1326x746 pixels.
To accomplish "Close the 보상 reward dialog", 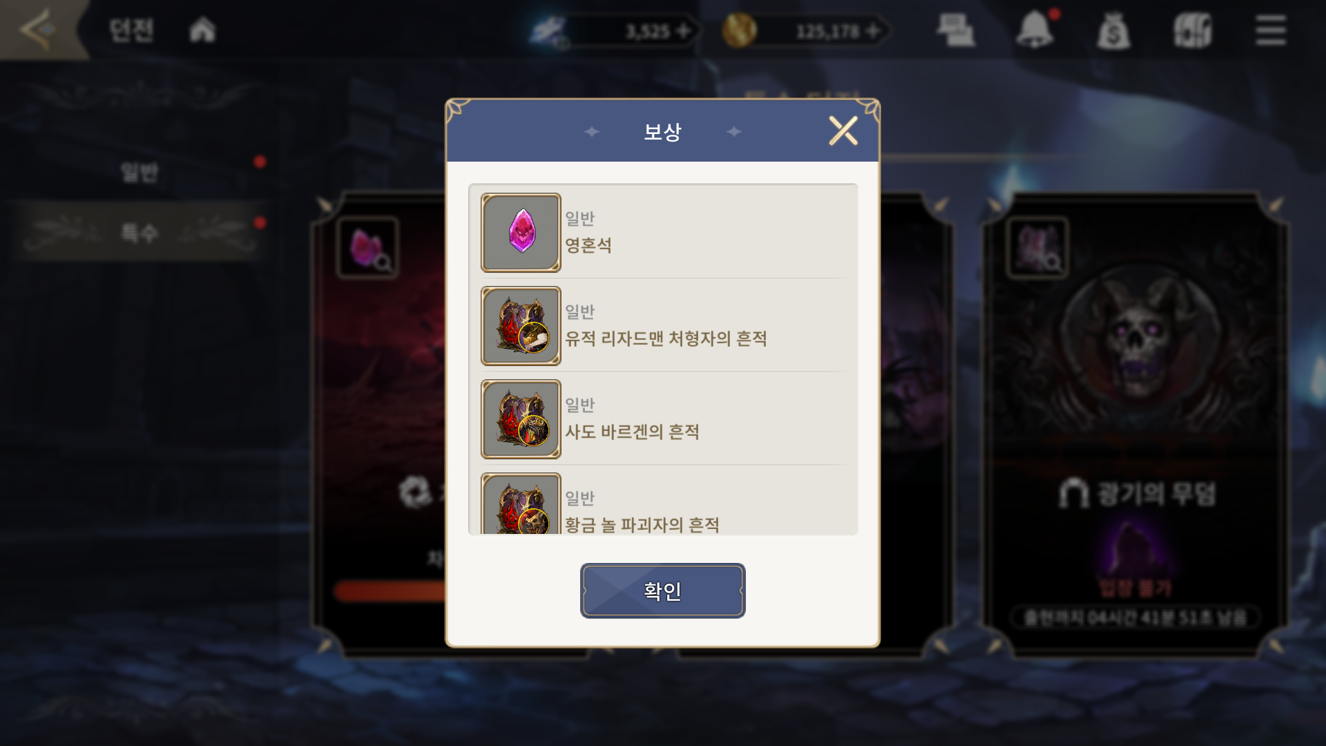I will coord(843,131).
